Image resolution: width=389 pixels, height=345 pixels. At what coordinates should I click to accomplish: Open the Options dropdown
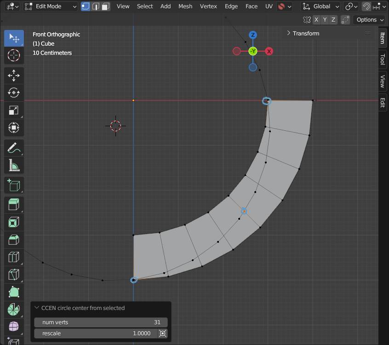(x=370, y=20)
